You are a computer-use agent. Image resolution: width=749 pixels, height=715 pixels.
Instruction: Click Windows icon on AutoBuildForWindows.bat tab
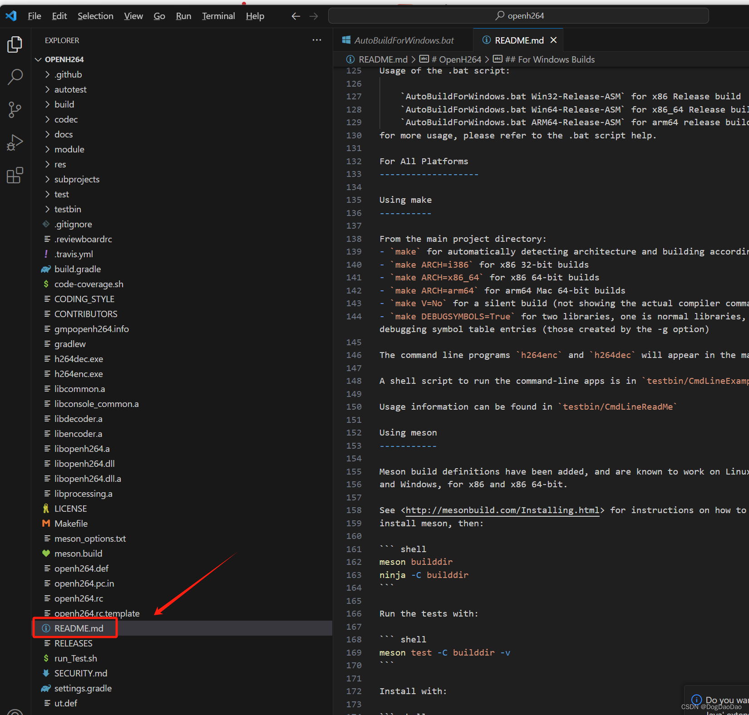click(346, 40)
